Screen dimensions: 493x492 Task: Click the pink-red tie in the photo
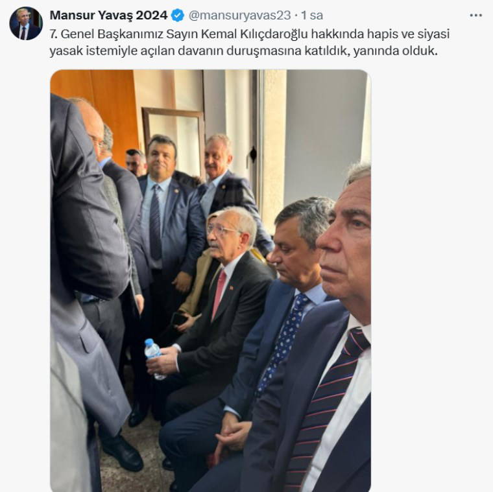tap(219, 294)
